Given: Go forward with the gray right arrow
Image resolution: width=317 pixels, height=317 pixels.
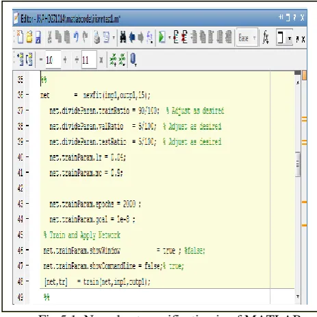Looking at the screenshot, I should pos(141,37).
